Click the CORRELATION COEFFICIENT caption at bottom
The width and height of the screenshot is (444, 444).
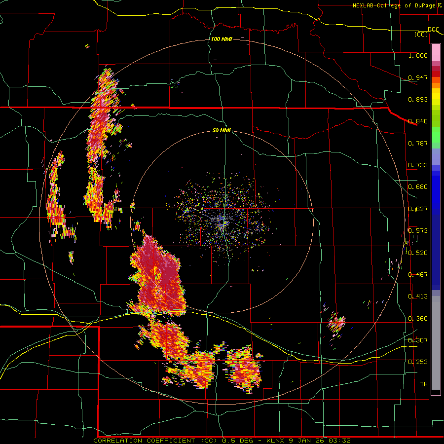(222, 441)
